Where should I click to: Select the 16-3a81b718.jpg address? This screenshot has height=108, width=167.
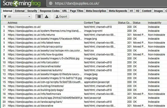(x=45, y=78)
